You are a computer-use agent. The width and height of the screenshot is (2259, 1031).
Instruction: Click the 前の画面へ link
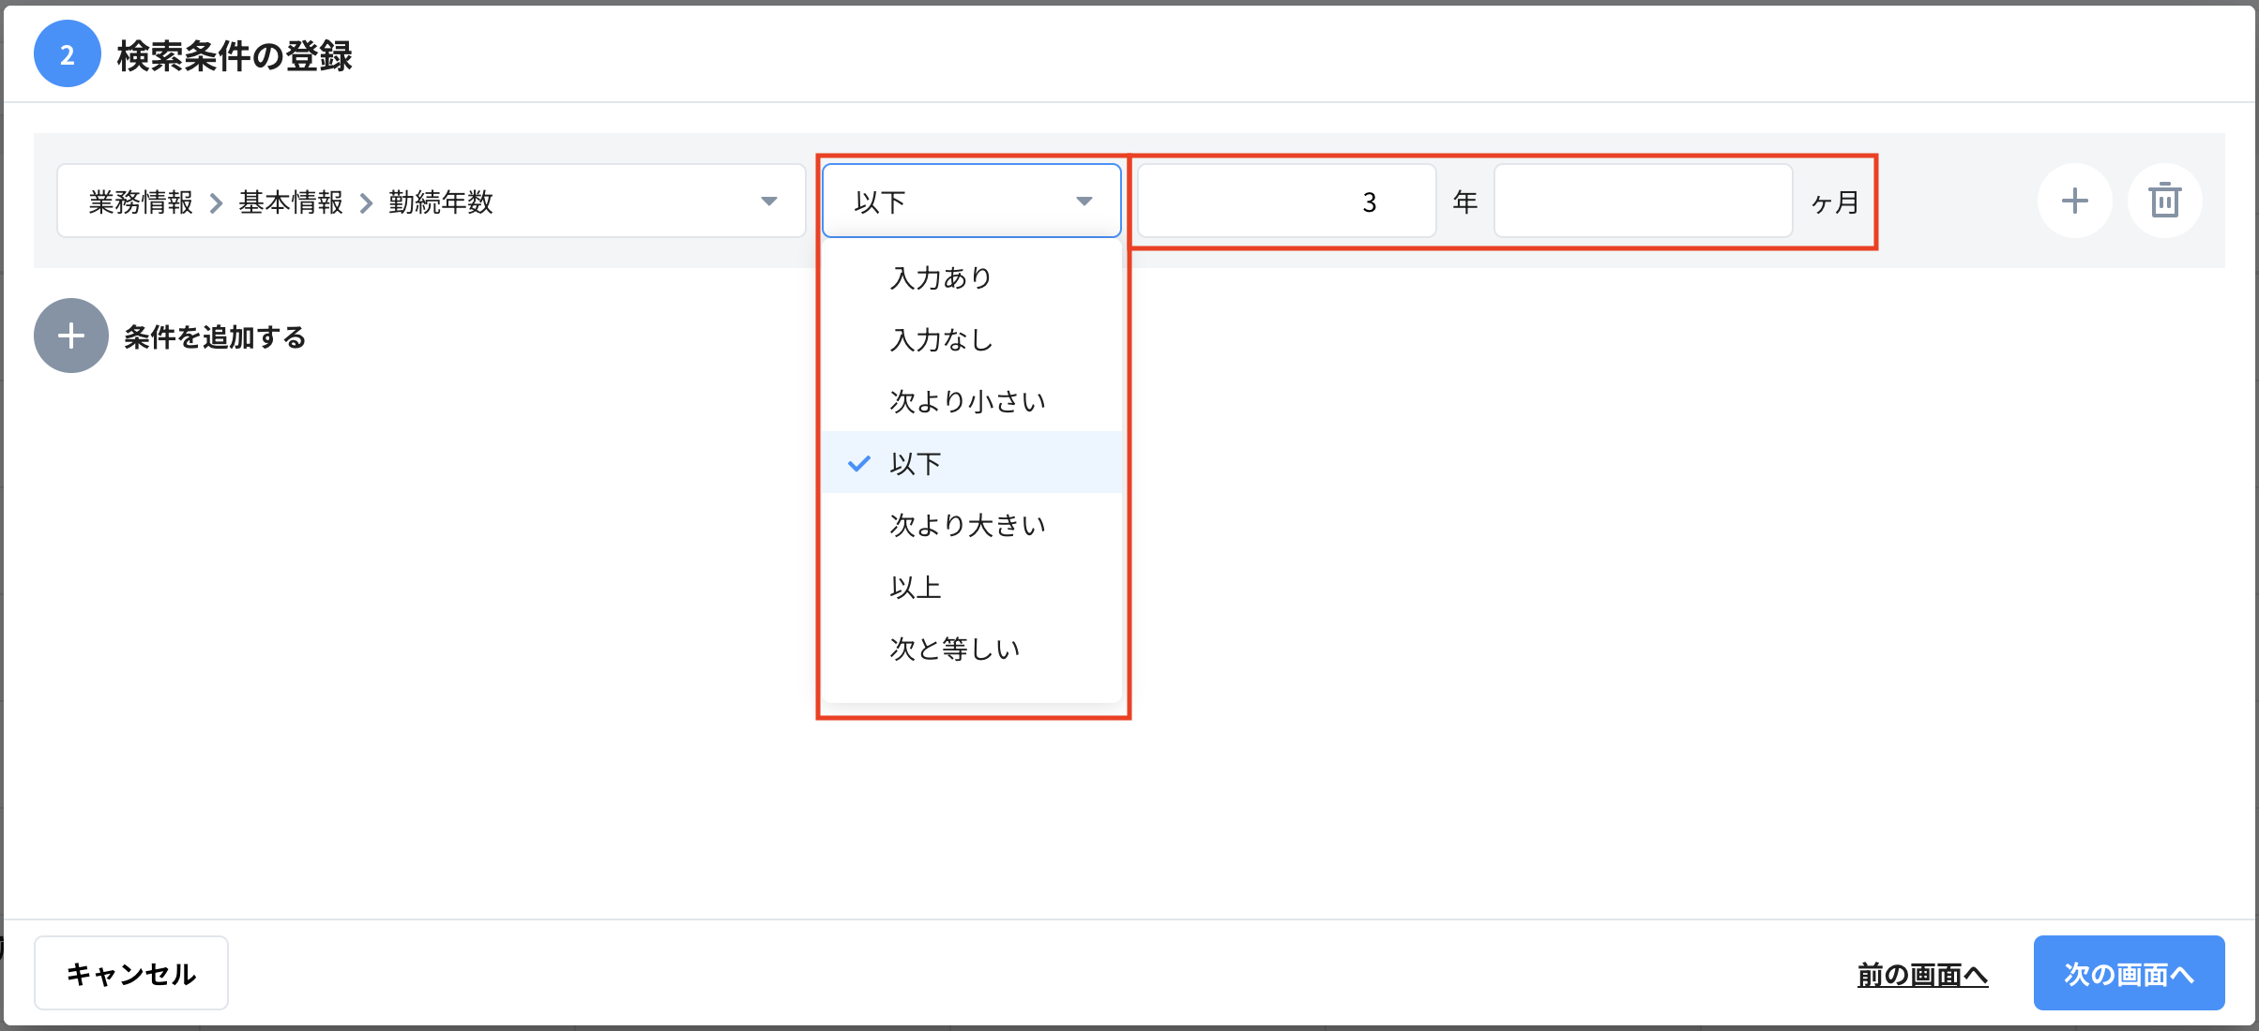tap(1922, 973)
